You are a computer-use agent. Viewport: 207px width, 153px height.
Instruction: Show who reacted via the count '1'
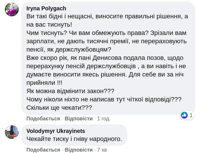click(191, 115)
